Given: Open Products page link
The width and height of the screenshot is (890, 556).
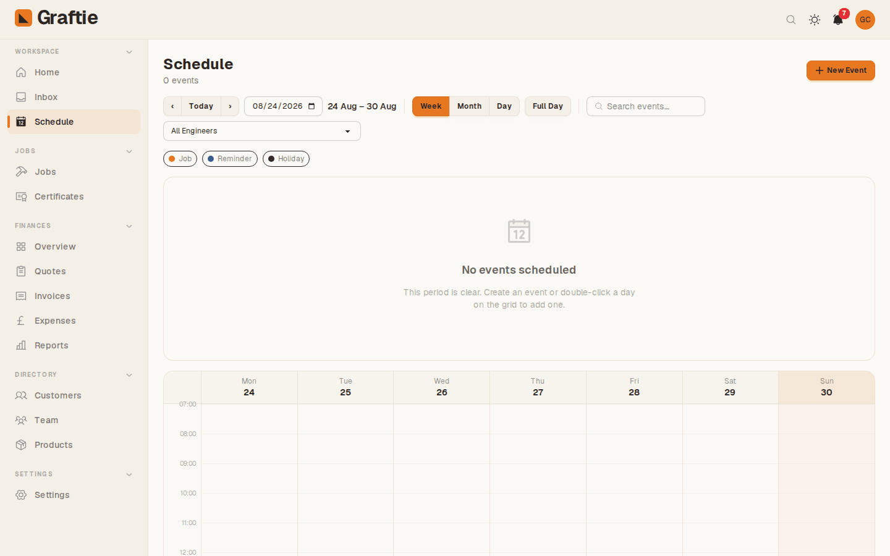Looking at the screenshot, I should coord(74,445).
